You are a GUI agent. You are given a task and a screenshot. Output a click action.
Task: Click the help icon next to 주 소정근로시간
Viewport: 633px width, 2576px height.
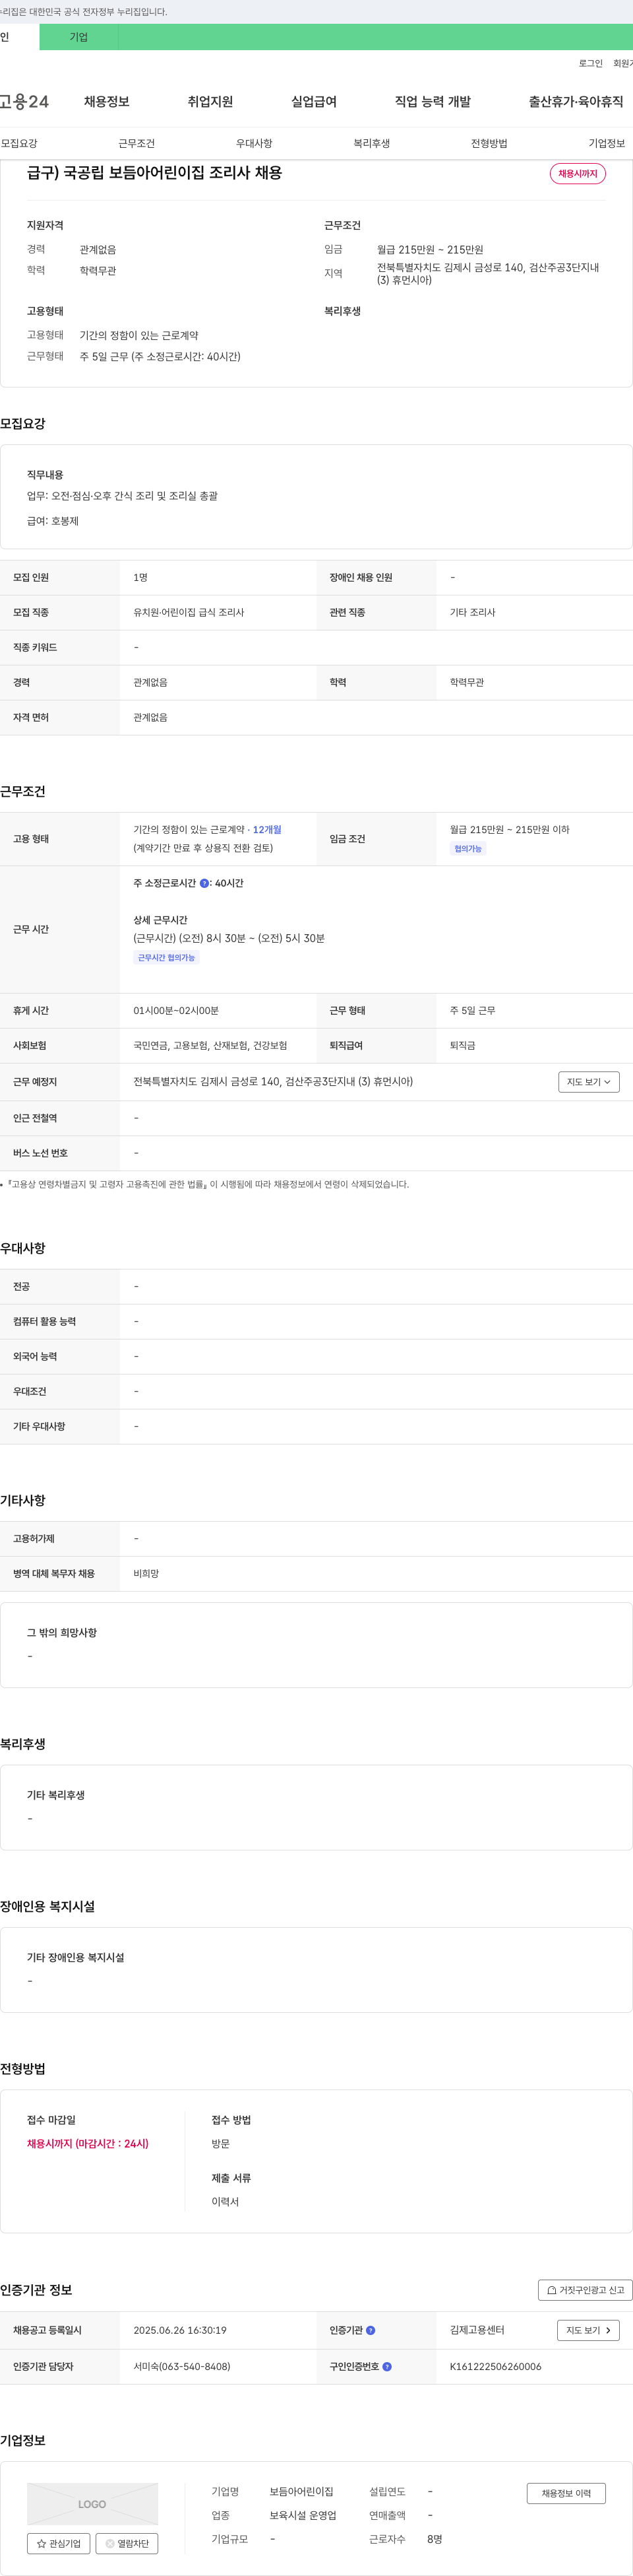pos(204,883)
